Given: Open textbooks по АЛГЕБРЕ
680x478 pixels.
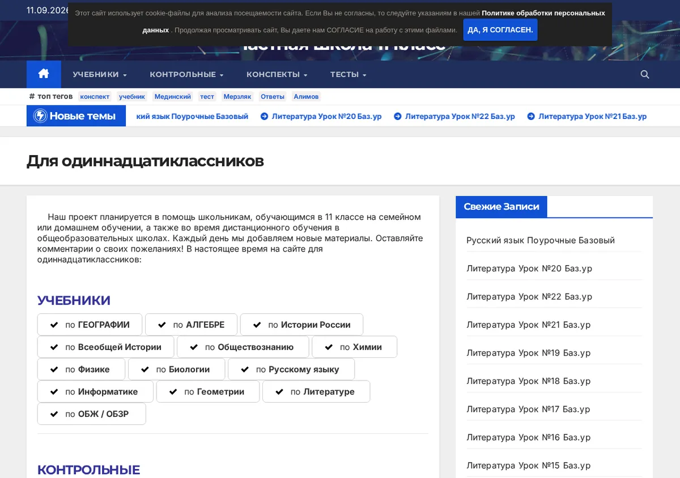Looking at the screenshot, I should pos(191,325).
